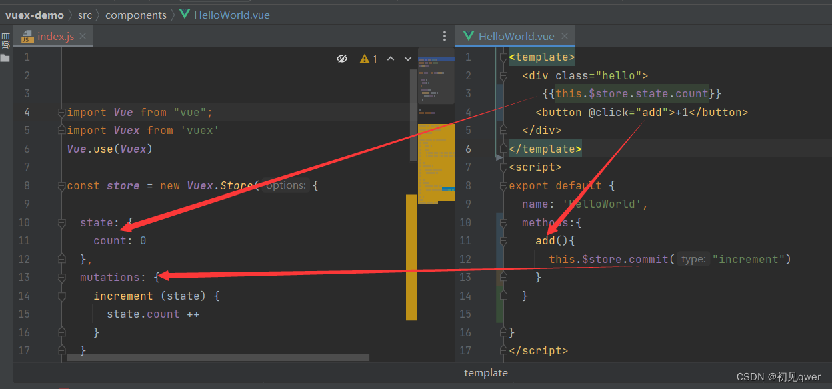Collapse the template tag at HelloWorld.vue line 1
Screen dimensions: 832x389
pyautogui.click(x=503, y=57)
